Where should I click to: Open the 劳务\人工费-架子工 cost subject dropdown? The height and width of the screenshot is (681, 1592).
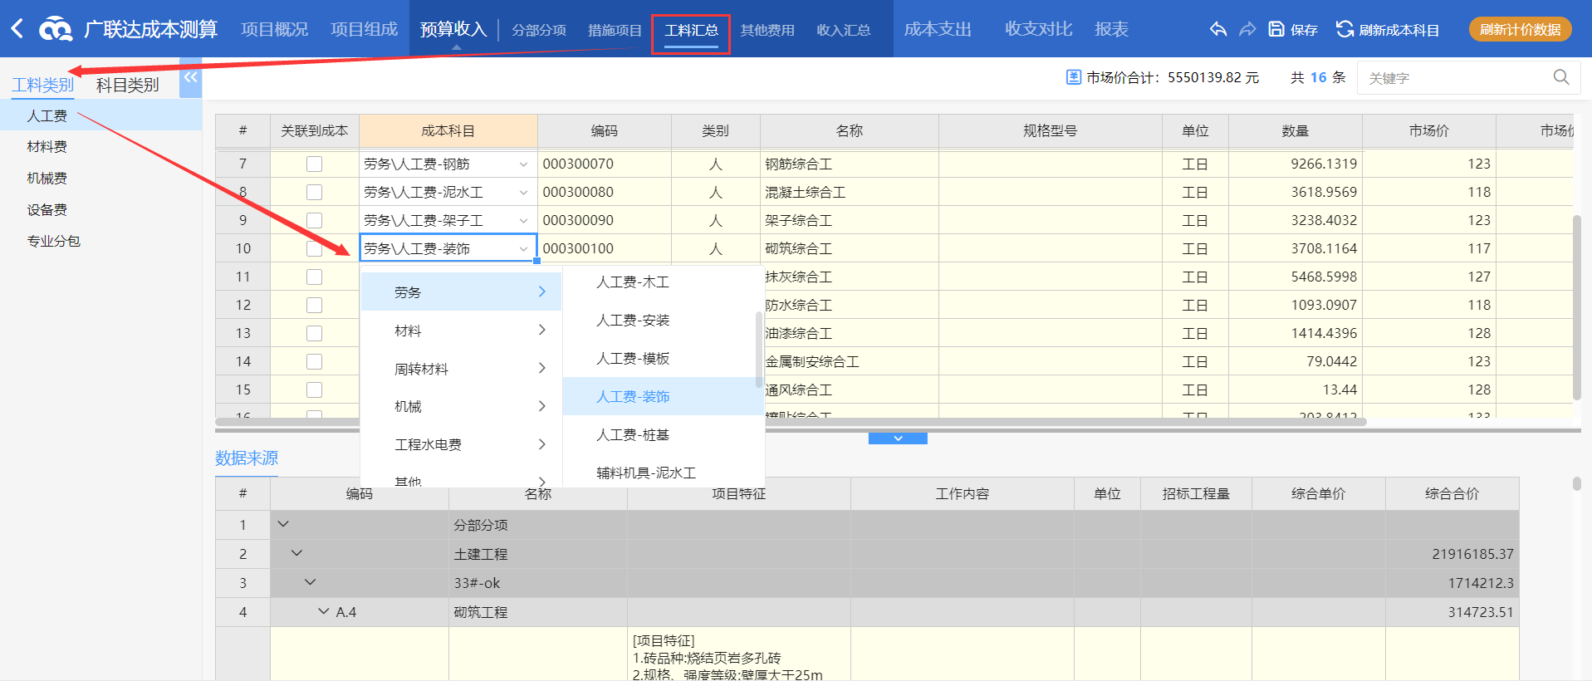(x=523, y=221)
